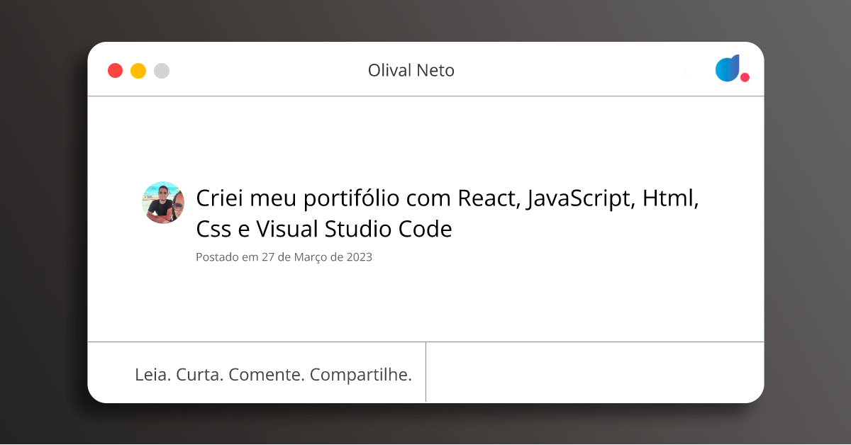The image size is (851, 445).
Task: Click the empty footer panel on right
Action: (594, 372)
